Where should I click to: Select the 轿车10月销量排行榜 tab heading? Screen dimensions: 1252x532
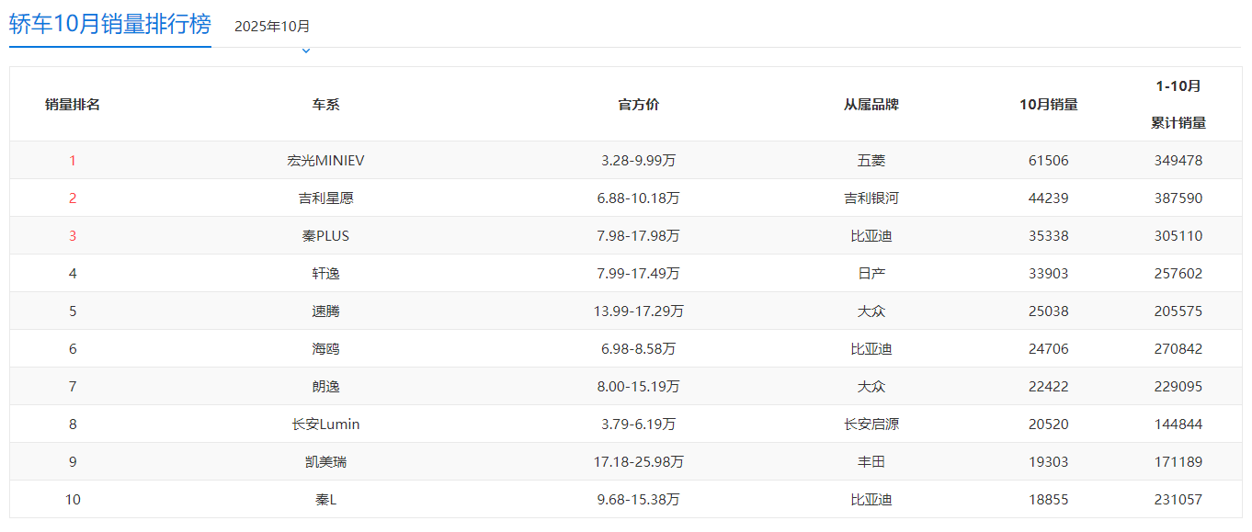pos(110,24)
